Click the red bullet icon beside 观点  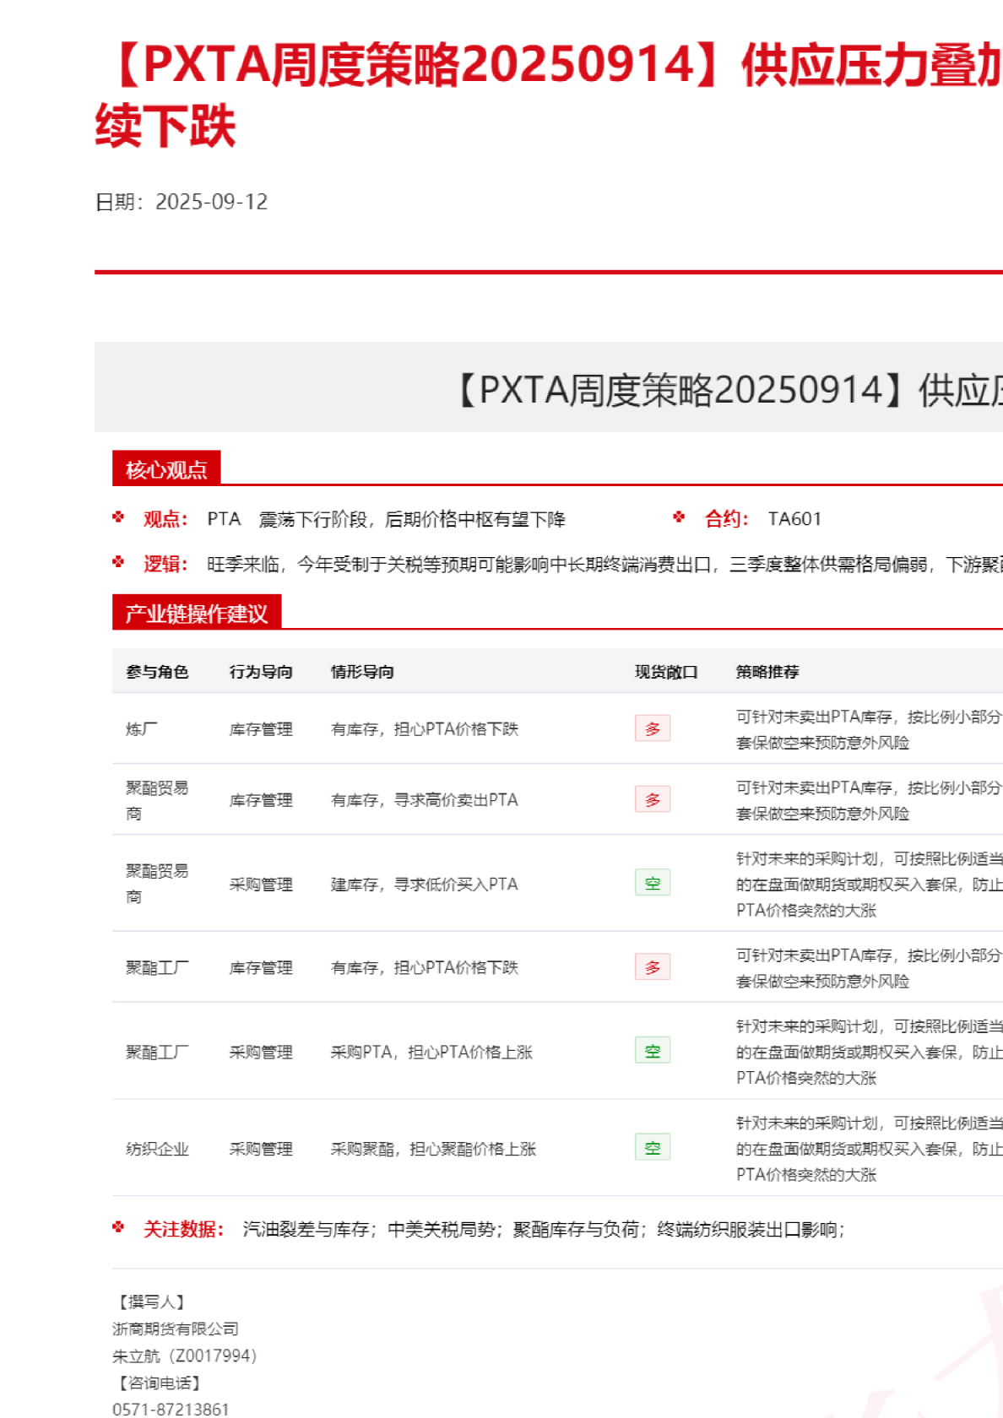point(118,517)
